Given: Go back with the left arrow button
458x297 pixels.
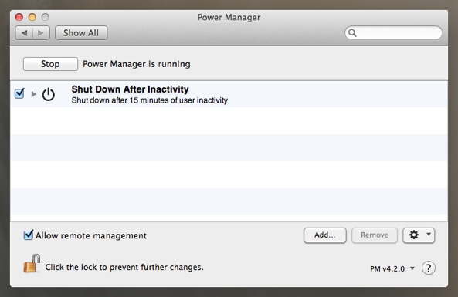Looking at the screenshot, I should (24, 33).
